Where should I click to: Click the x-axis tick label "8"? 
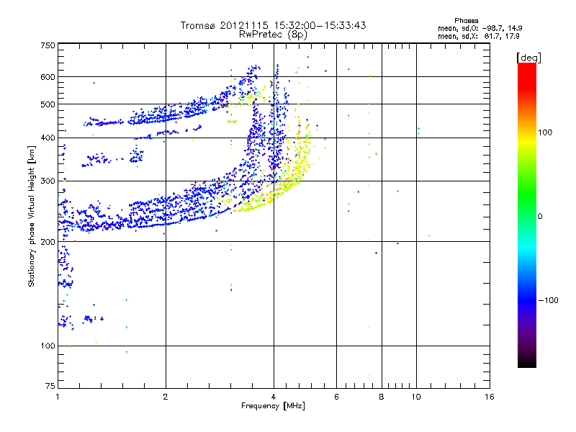coord(382,397)
